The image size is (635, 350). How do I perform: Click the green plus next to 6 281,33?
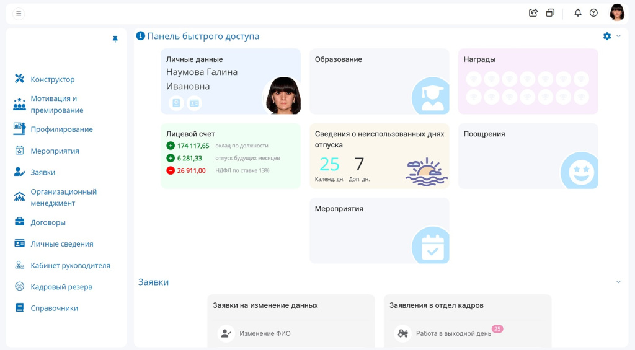click(171, 158)
